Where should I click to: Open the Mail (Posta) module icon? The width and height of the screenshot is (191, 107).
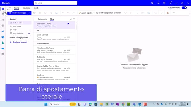[x=3, y=9]
